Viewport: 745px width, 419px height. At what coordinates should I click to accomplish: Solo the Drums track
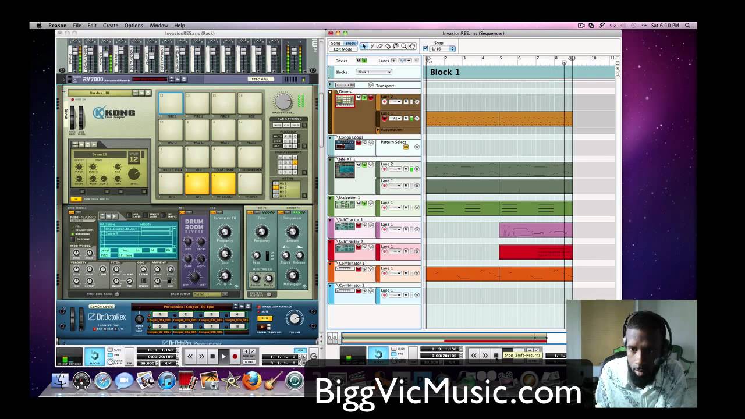(364, 98)
